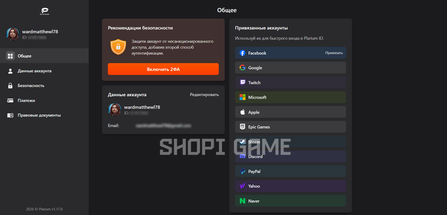Select the Naver linked account label
The width and height of the screenshot is (447, 215).
(x=254, y=201)
